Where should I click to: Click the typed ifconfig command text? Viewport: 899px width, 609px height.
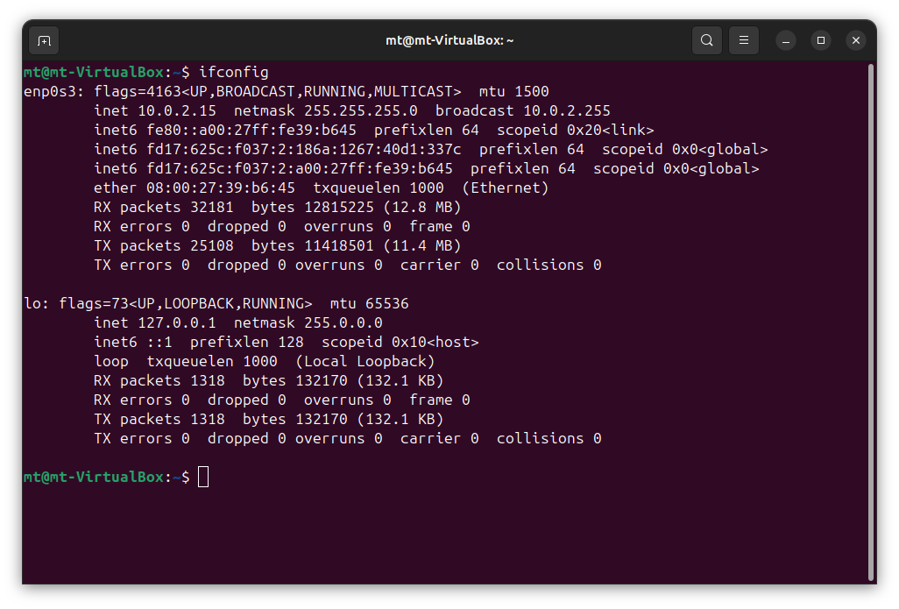pos(233,72)
